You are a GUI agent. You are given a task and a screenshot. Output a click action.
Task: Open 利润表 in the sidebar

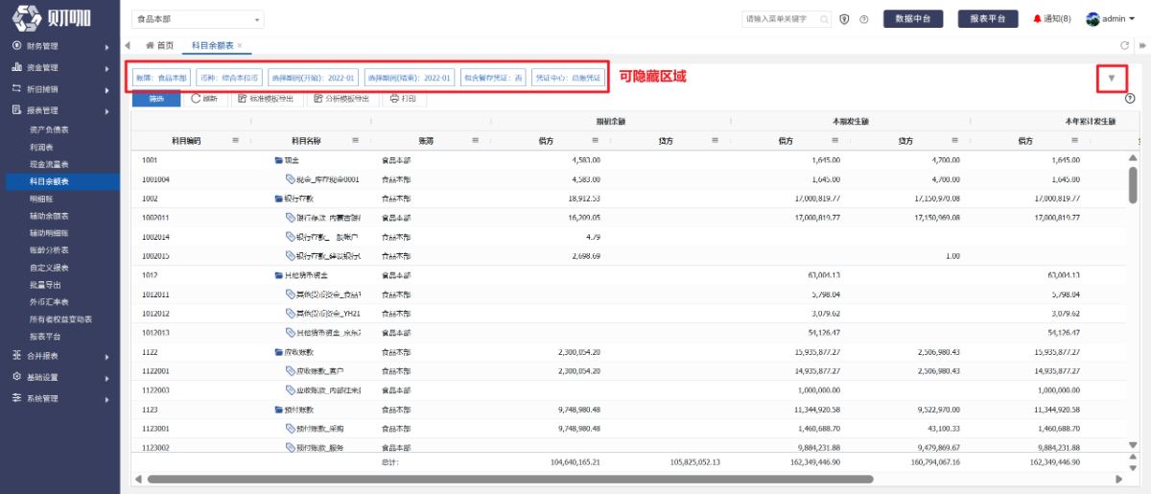pyautogui.click(x=40, y=147)
